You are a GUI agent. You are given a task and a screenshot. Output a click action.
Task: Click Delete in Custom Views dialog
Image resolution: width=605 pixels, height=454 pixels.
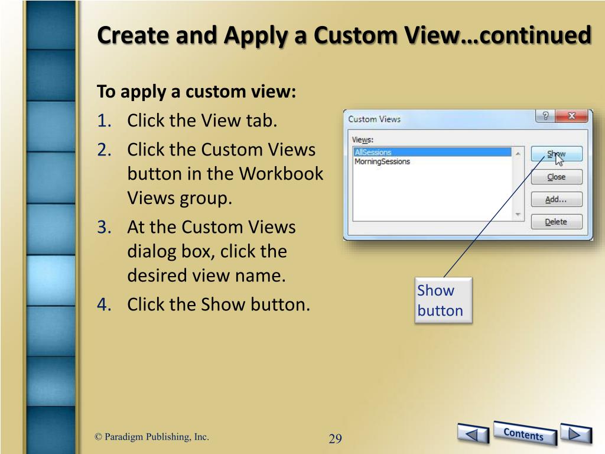pyautogui.click(x=557, y=222)
